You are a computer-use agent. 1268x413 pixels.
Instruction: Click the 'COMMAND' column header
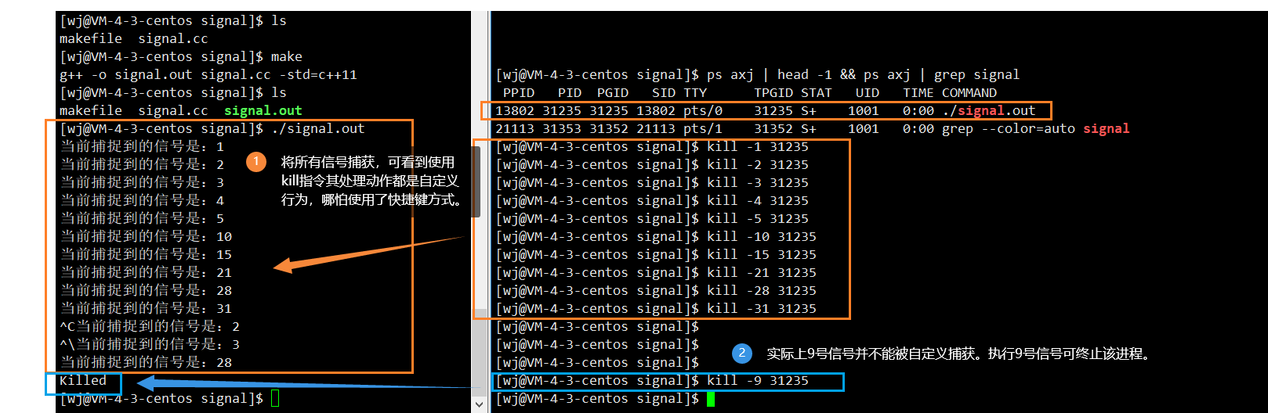pos(969,92)
